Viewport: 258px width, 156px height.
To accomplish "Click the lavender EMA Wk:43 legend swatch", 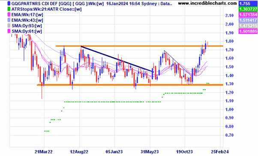I will [x=9, y=20].
